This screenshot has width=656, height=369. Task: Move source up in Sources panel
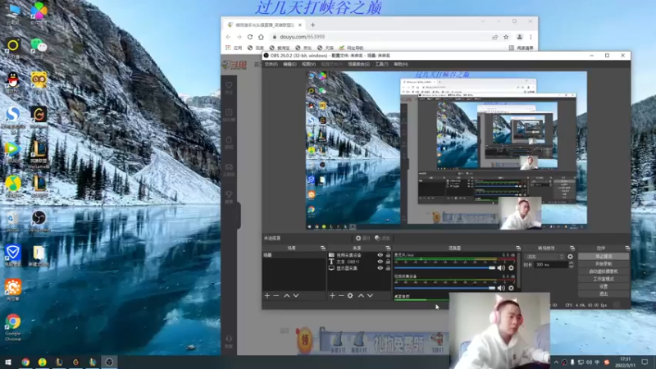[x=361, y=296]
